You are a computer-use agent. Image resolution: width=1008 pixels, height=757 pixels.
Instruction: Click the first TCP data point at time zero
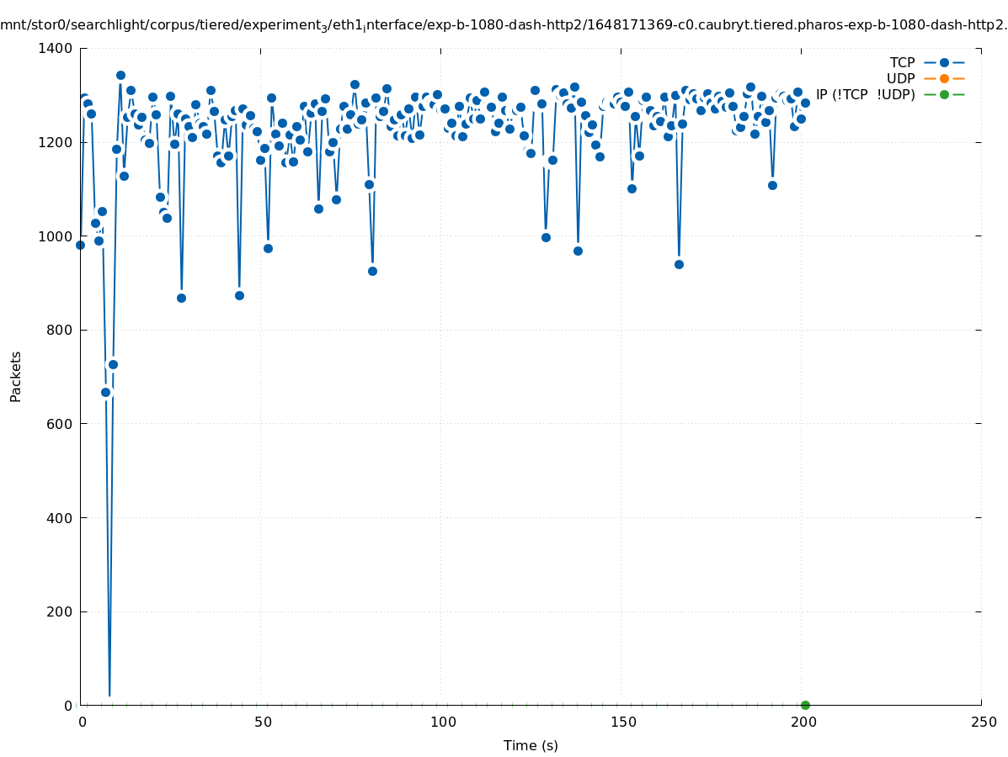coord(80,245)
